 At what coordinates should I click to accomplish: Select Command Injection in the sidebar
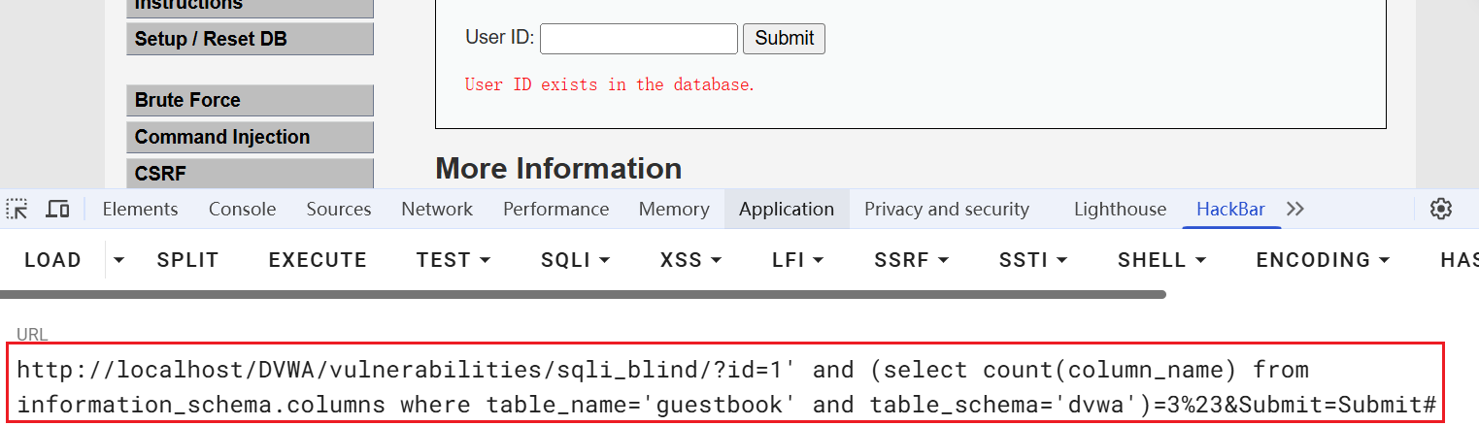tap(250, 137)
